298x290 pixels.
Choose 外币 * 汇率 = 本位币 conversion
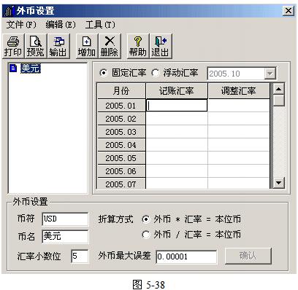pos(145,219)
